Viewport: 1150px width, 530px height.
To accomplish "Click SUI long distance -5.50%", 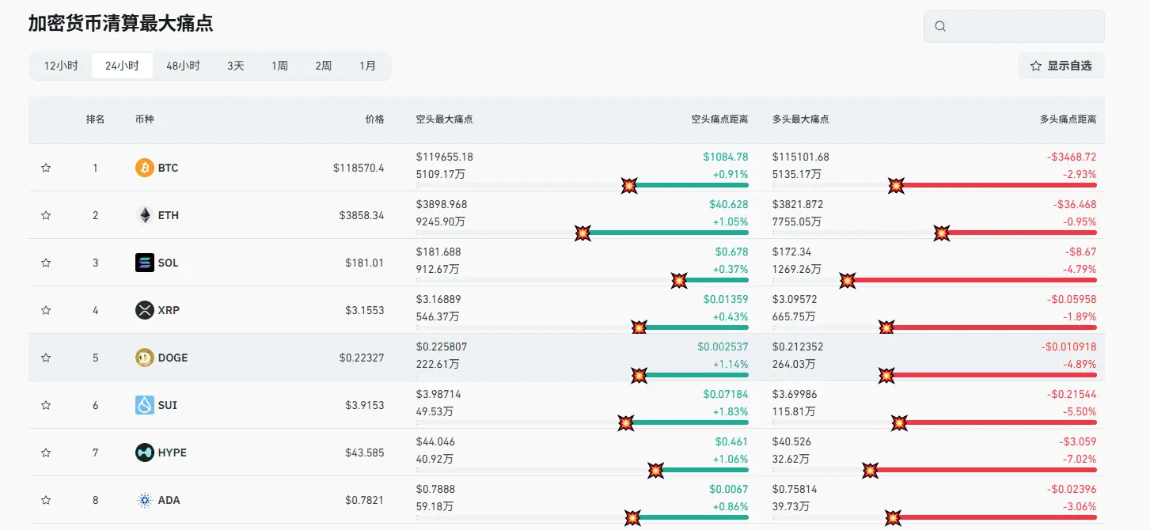I will [1080, 411].
